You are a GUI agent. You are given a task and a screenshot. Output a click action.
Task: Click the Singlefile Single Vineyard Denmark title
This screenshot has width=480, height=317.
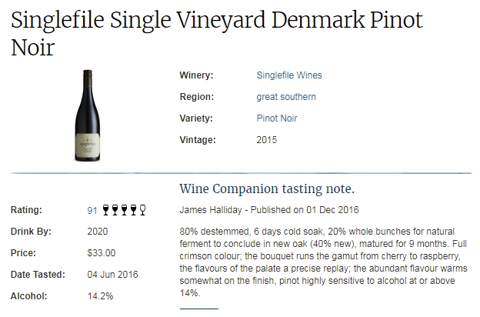pos(217,34)
